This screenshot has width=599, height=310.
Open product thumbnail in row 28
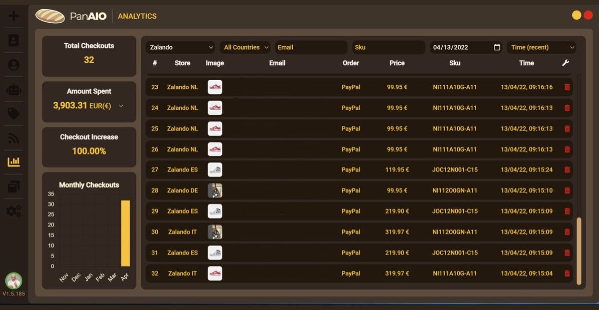coord(215,190)
